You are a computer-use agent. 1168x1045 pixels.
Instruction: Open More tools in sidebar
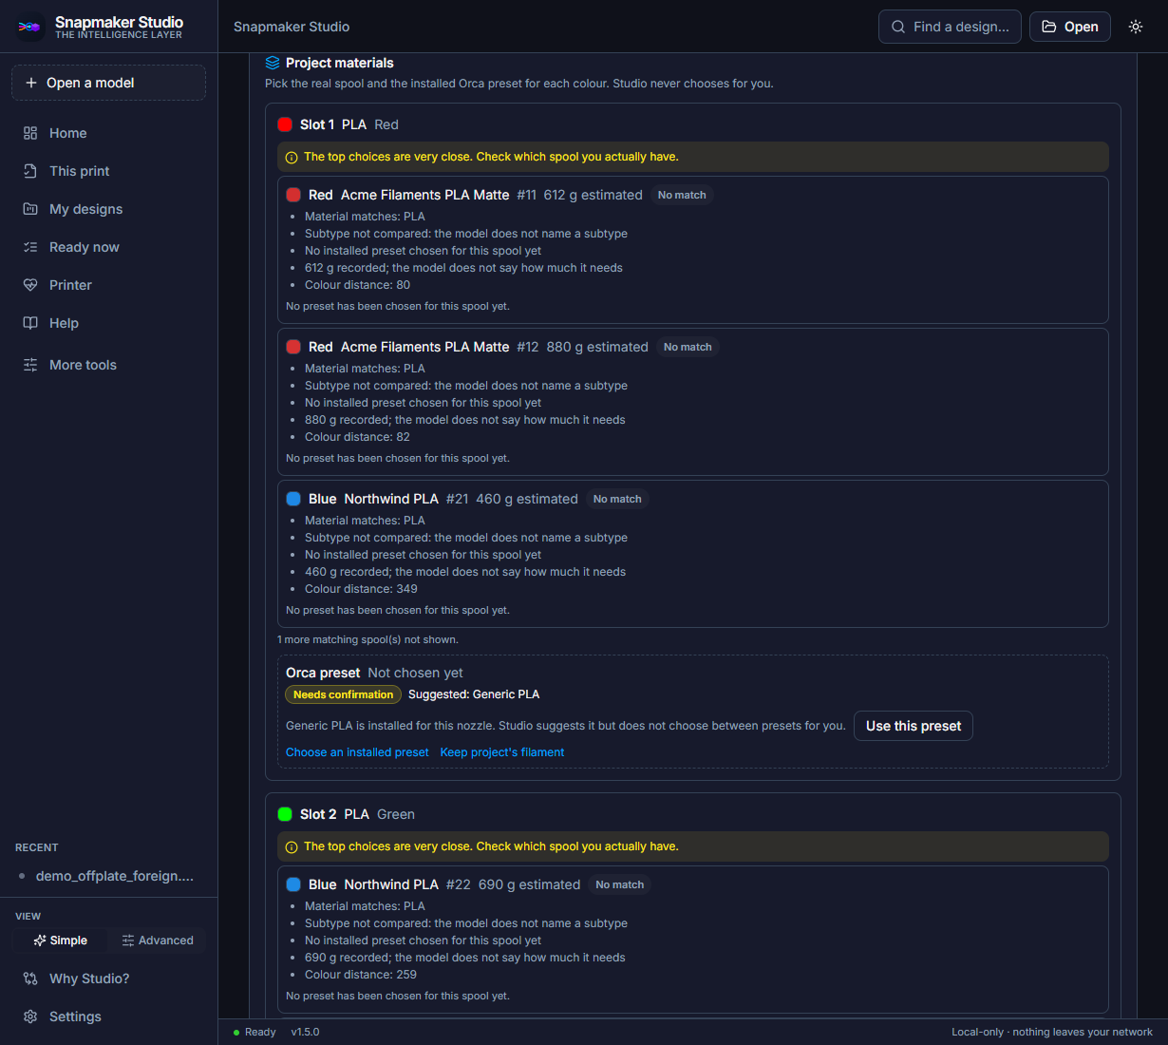[108, 365]
